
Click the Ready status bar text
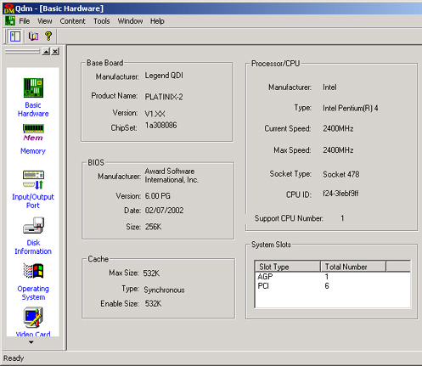pyautogui.click(x=14, y=358)
